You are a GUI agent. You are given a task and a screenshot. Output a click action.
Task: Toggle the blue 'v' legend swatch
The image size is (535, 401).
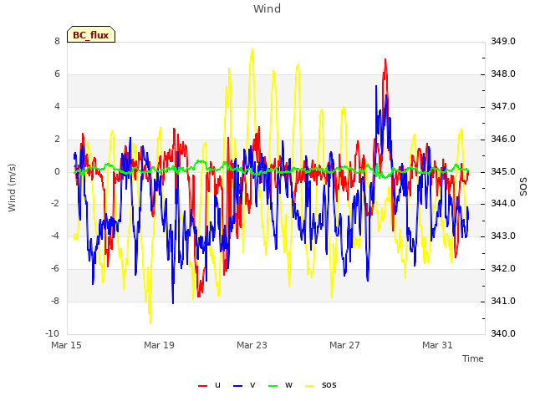[237, 386]
